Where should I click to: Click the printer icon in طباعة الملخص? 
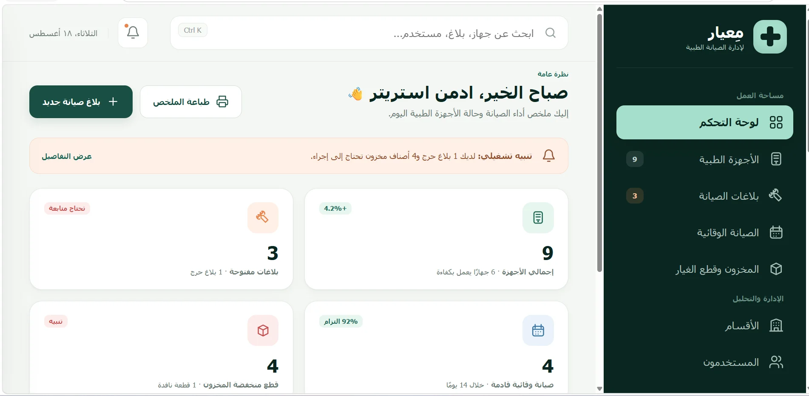point(222,102)
